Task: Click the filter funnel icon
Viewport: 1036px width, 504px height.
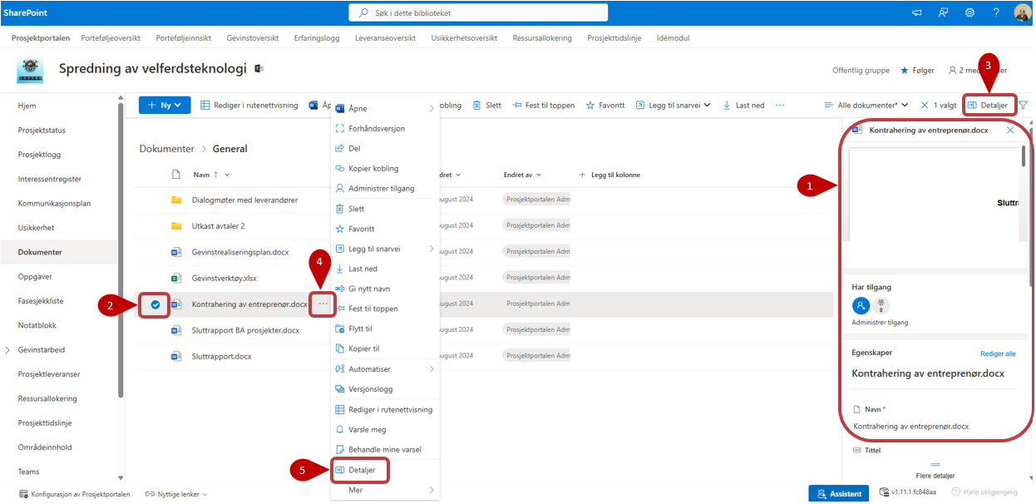Action: [x=1024, y=106]
